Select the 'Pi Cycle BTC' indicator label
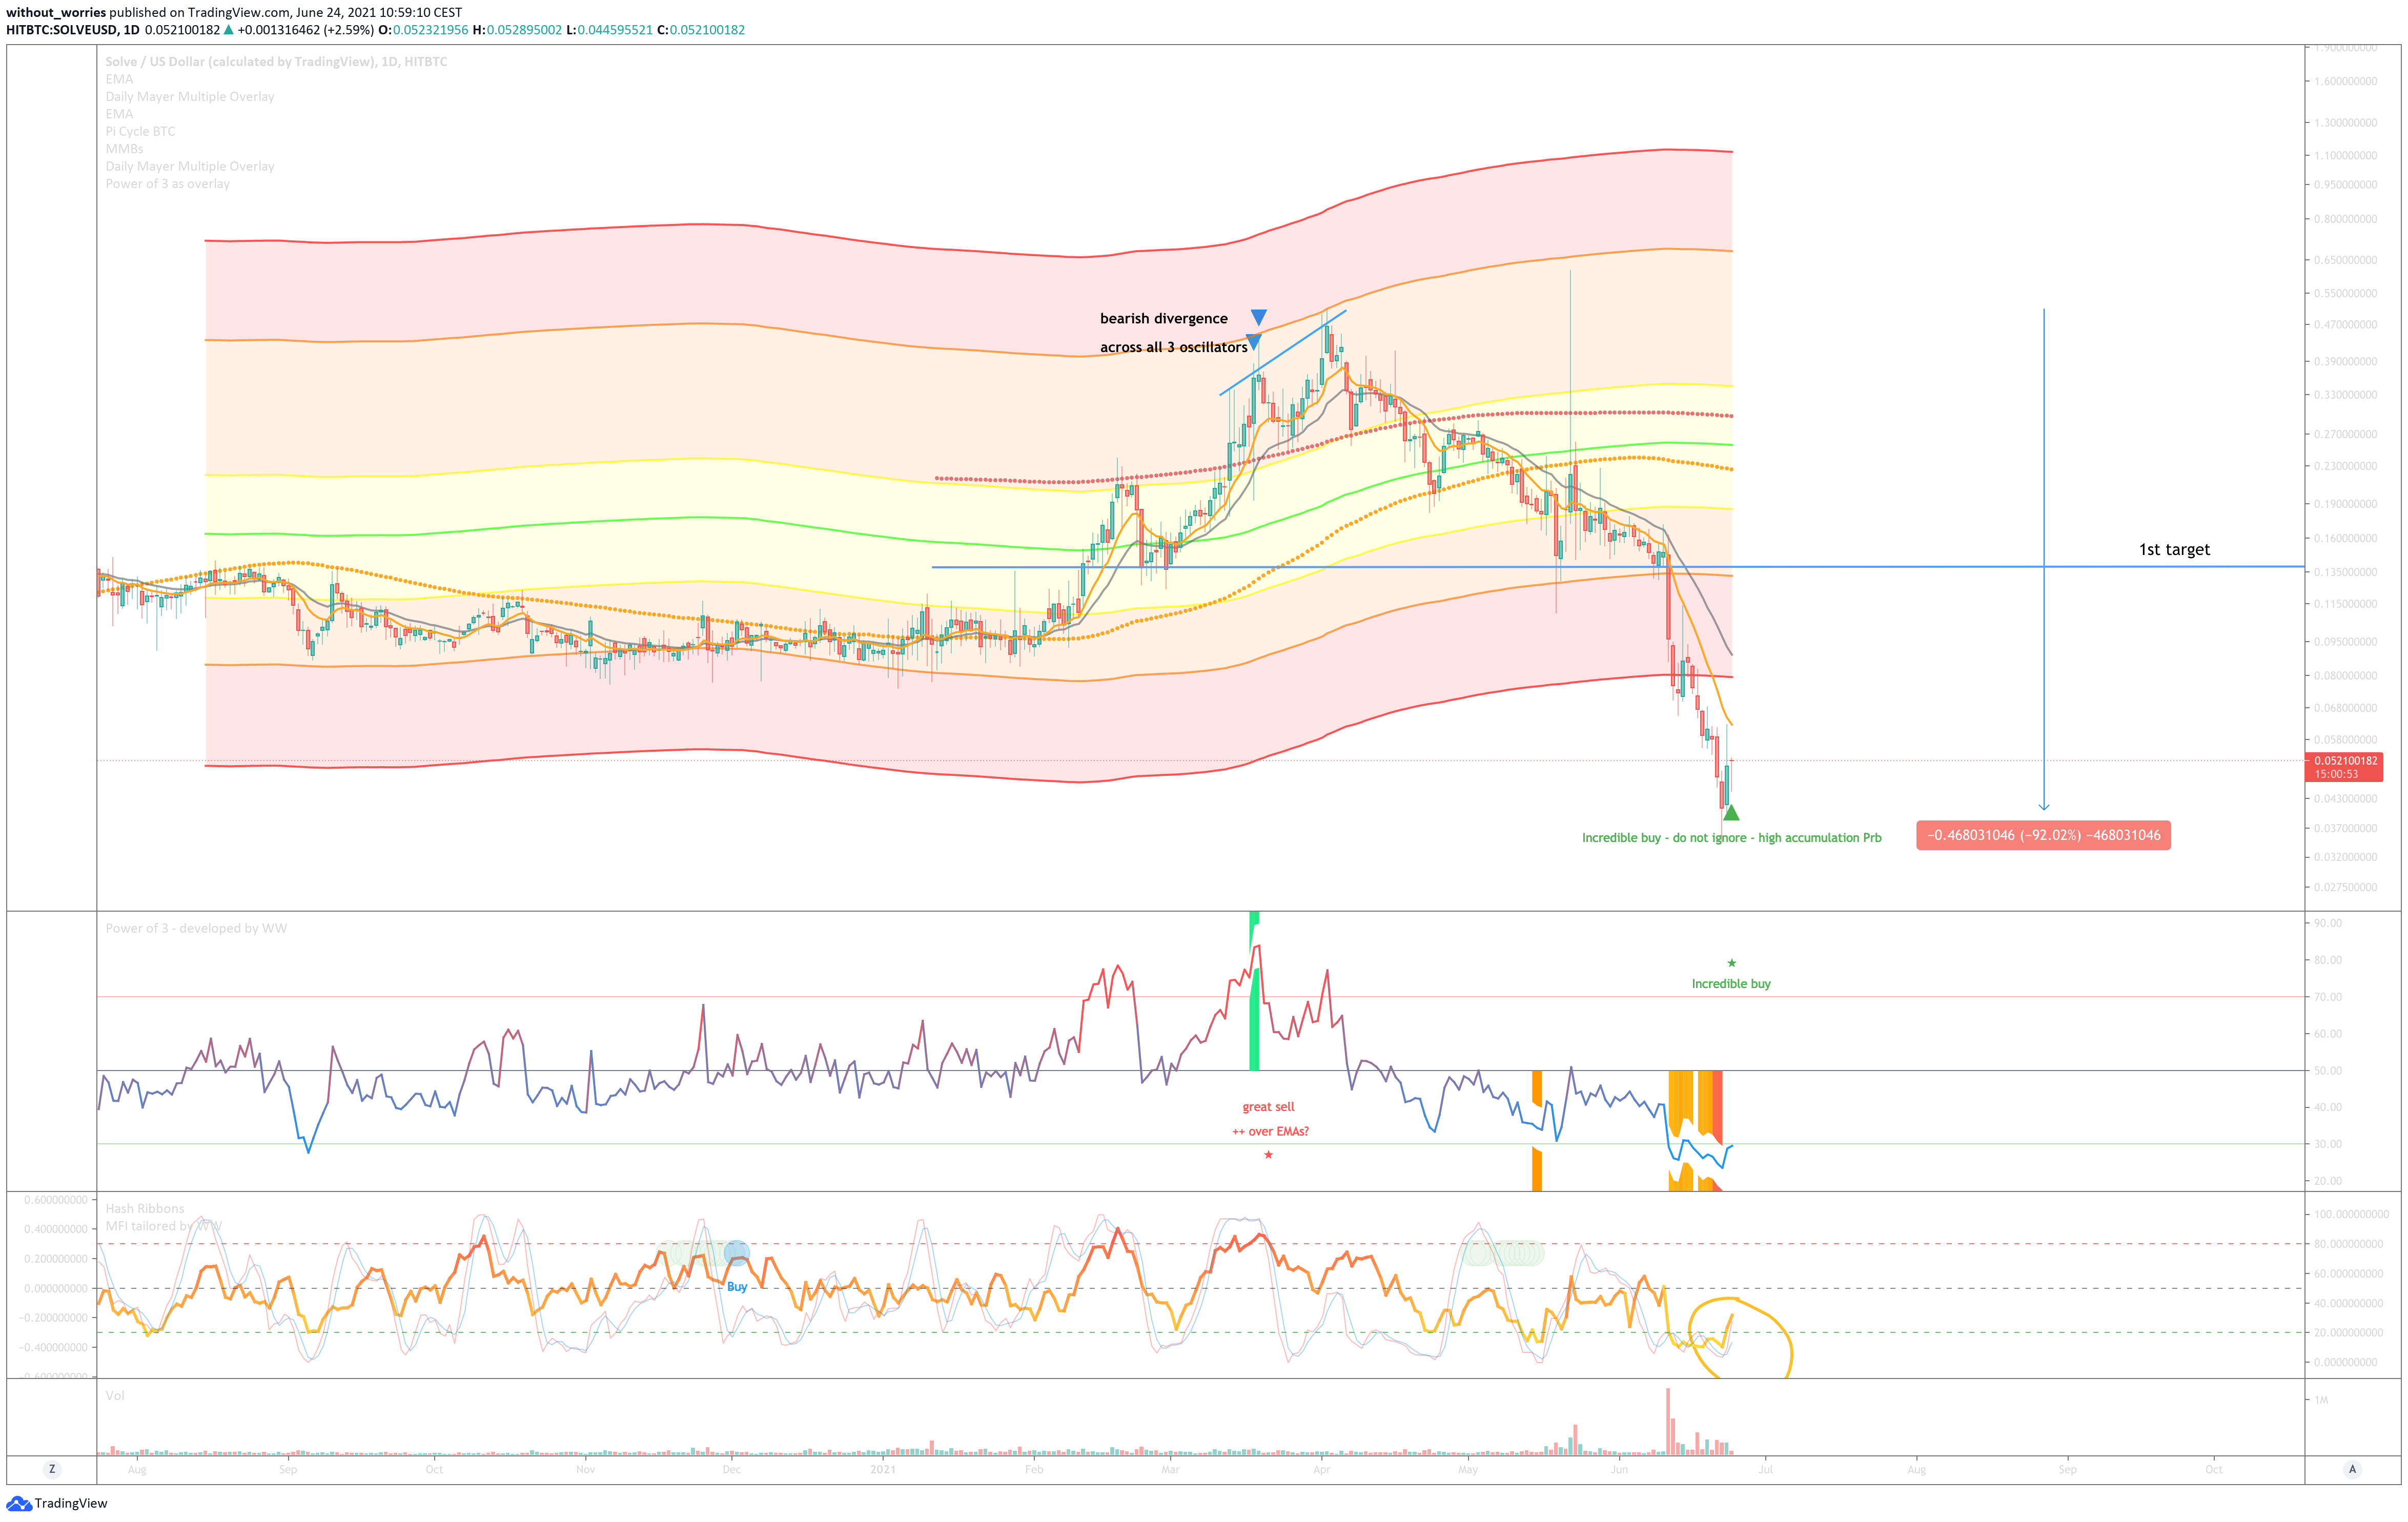Image resolution: width=2408 pixels, height=1522 pixels. (x=140, y=131)
